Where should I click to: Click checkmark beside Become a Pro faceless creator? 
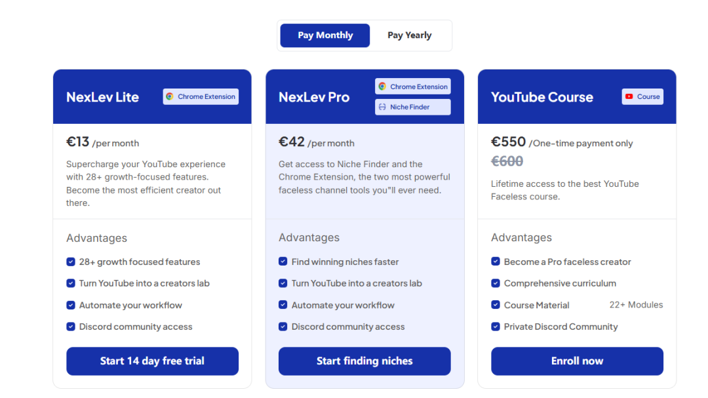click(496, 262)
